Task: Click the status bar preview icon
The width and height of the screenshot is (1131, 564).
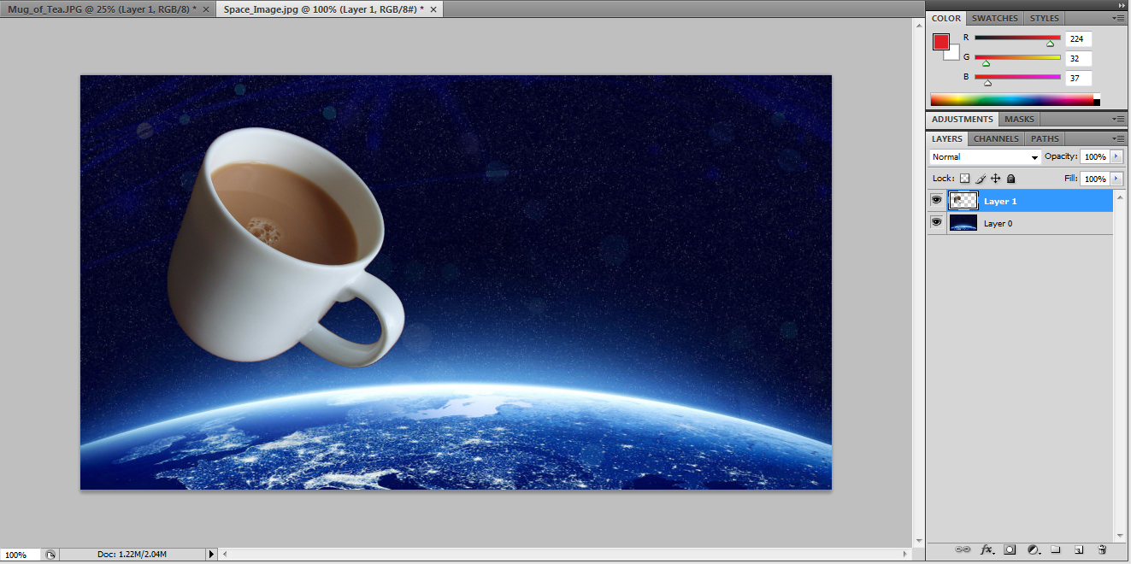Action: pos(50,555)
